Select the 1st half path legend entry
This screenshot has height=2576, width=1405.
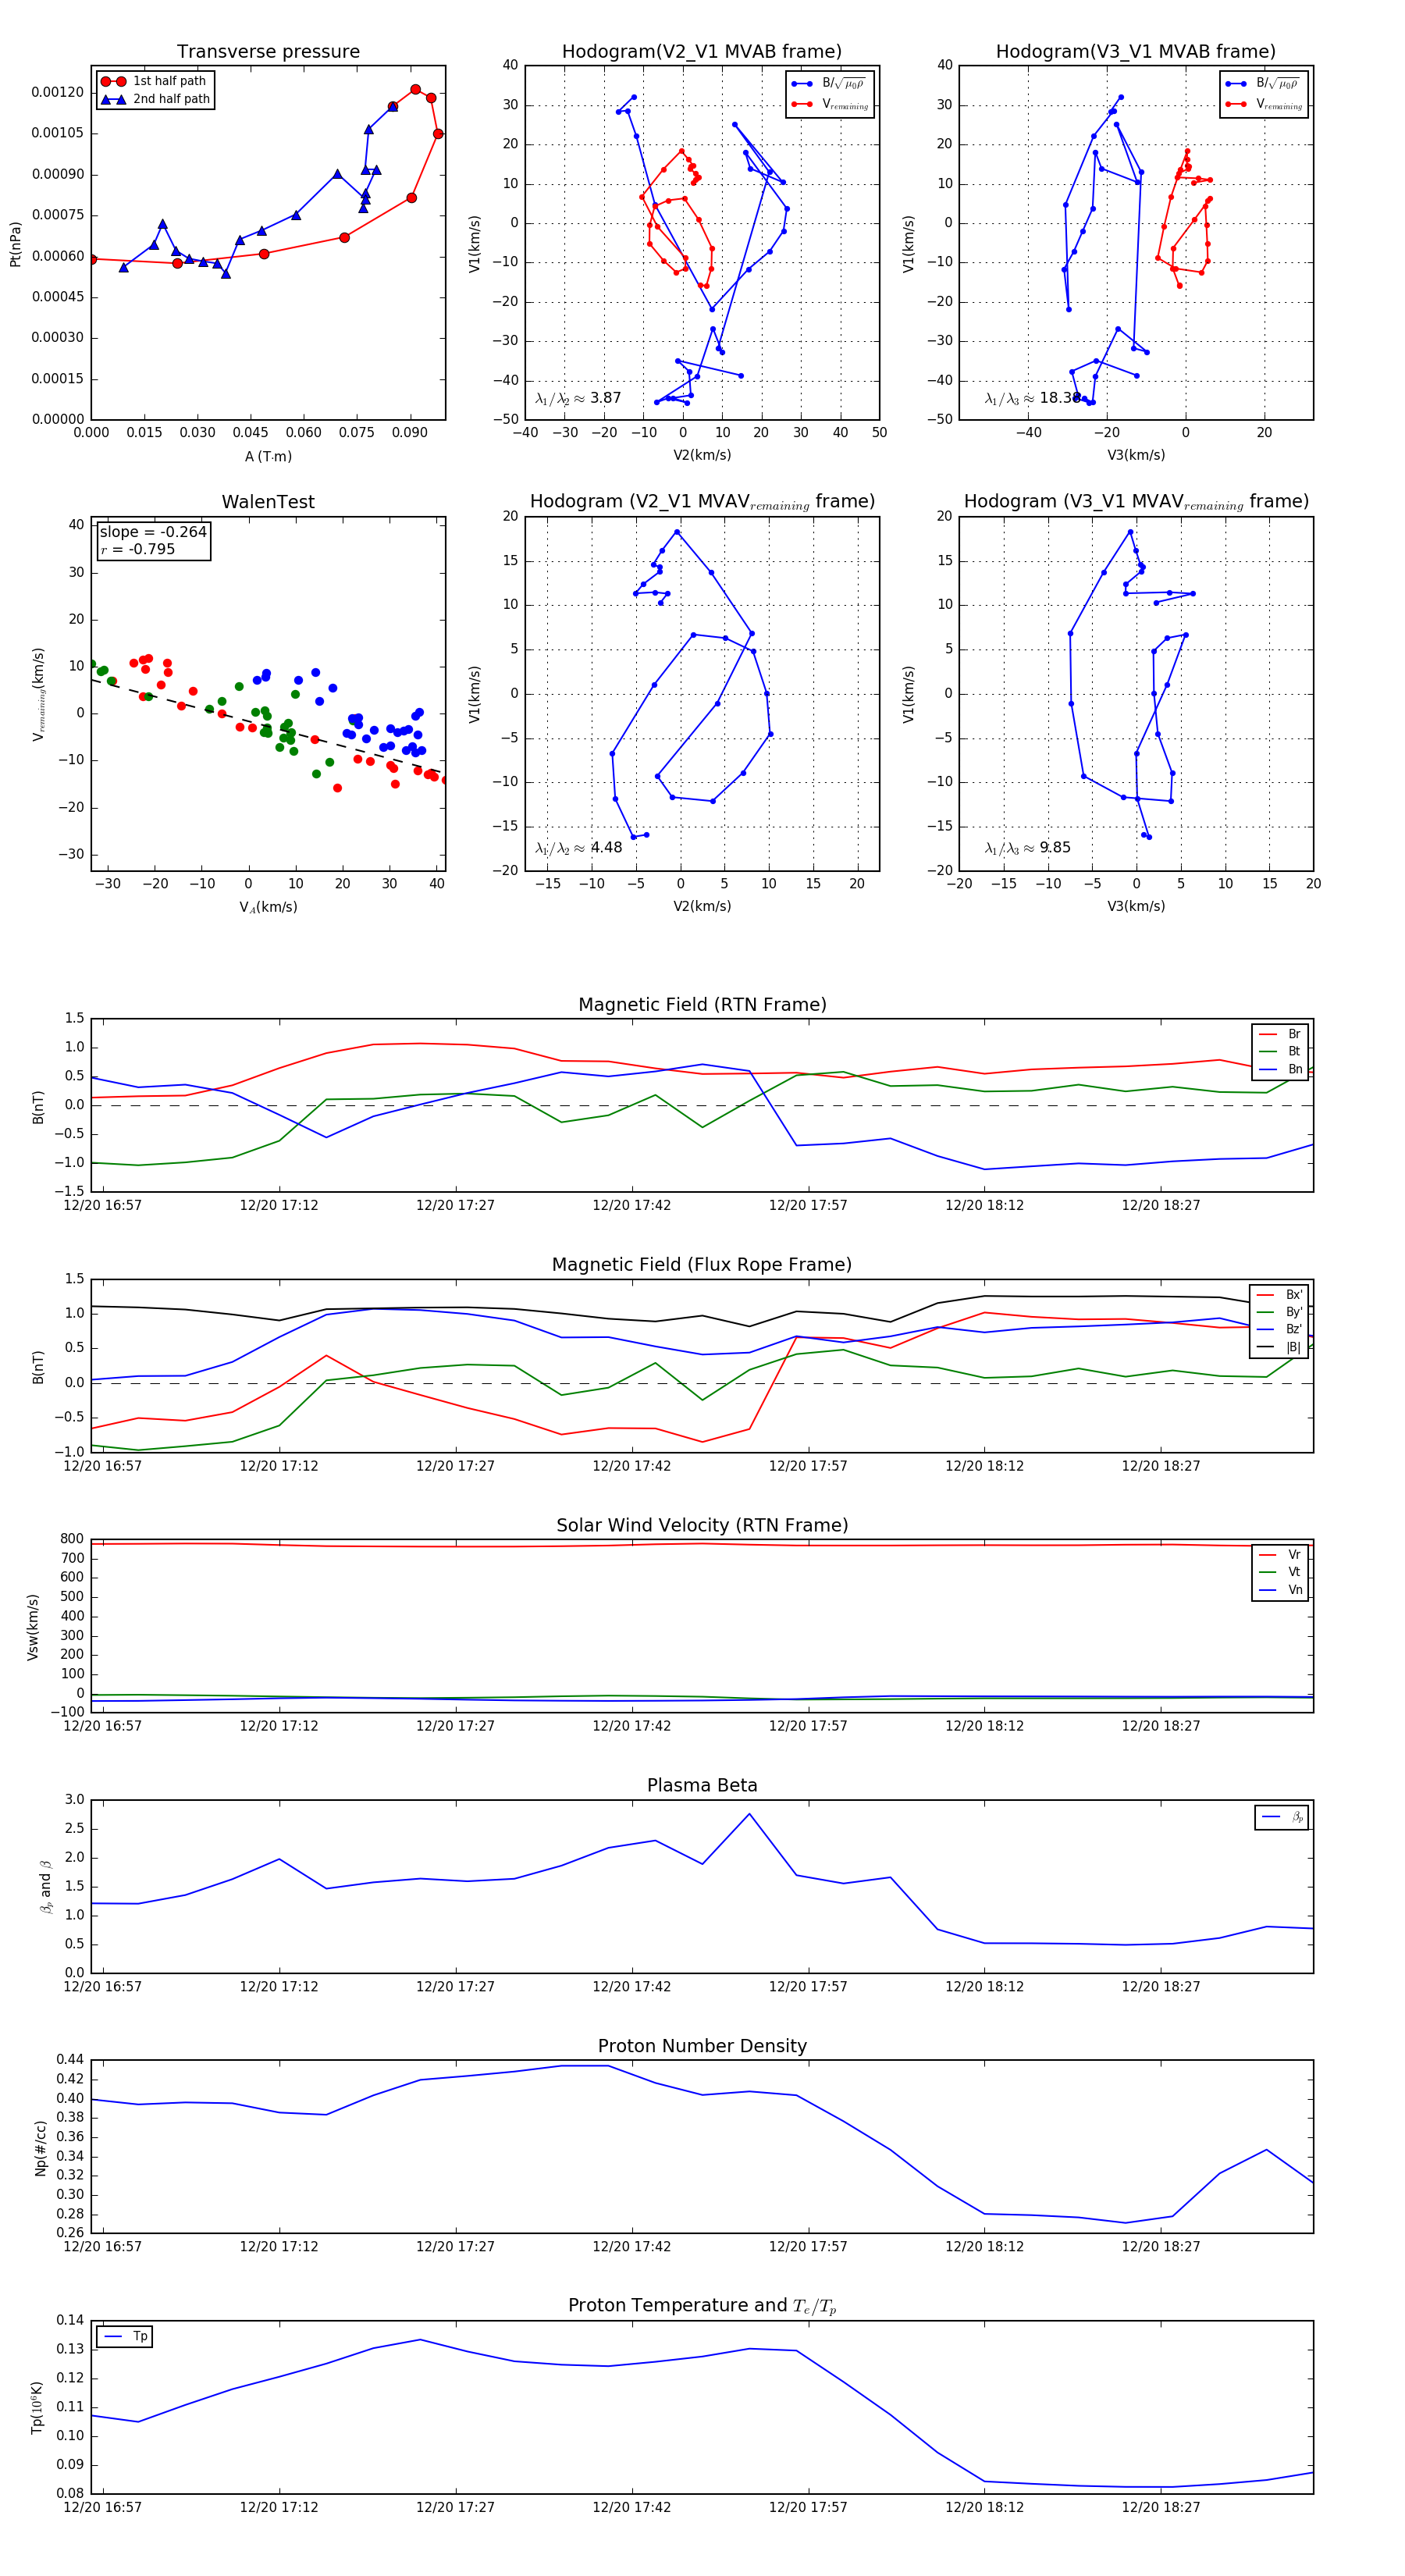point(154,81)
